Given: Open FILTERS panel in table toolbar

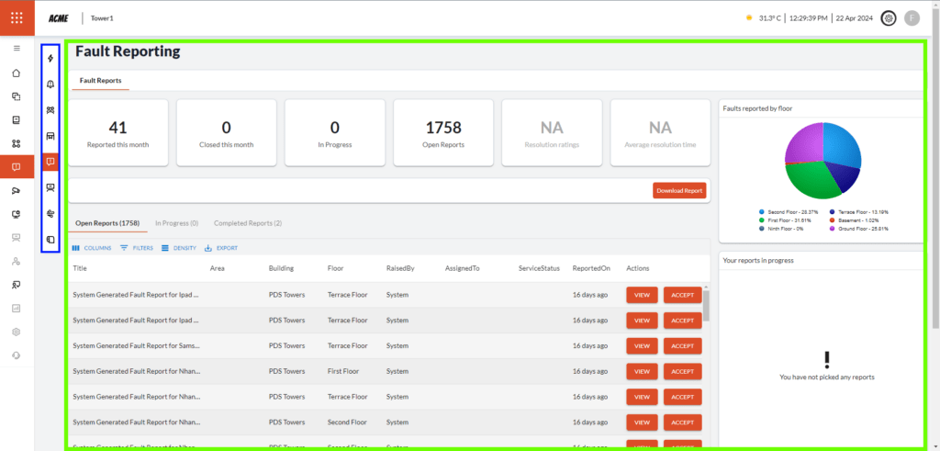Looking at the screenshot, I should click(137, 248).
